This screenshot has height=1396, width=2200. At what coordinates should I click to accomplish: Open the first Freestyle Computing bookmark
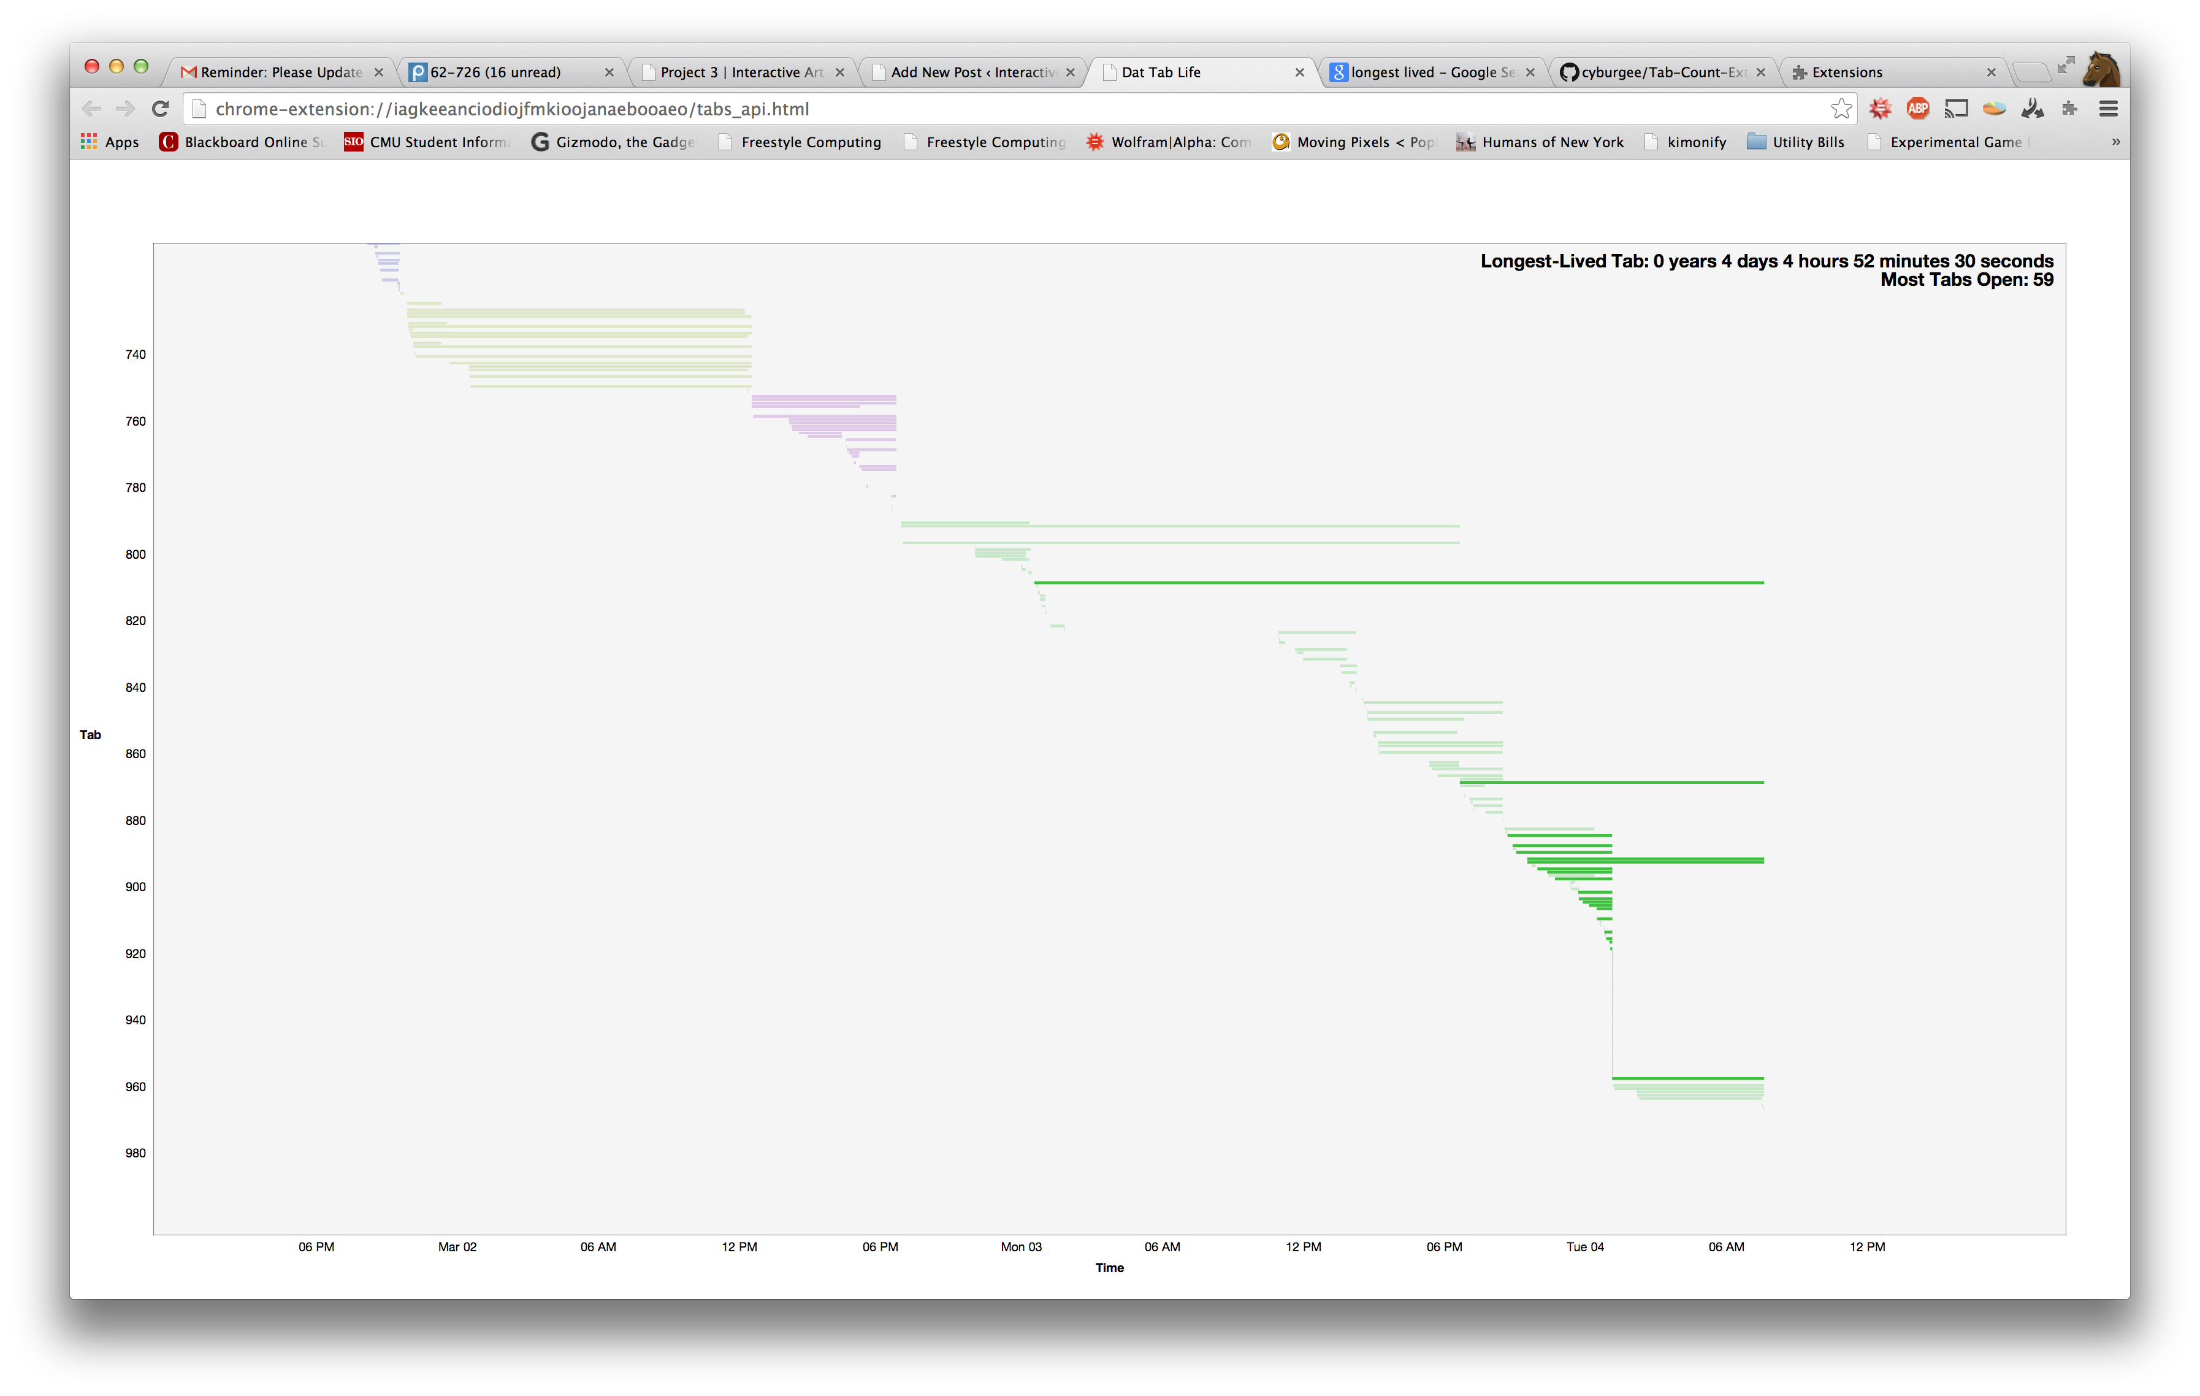pos(800,142)
